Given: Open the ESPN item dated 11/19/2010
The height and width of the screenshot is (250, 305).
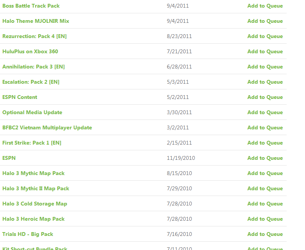Looking at the screenshot, I should click(x=9, y=158).
